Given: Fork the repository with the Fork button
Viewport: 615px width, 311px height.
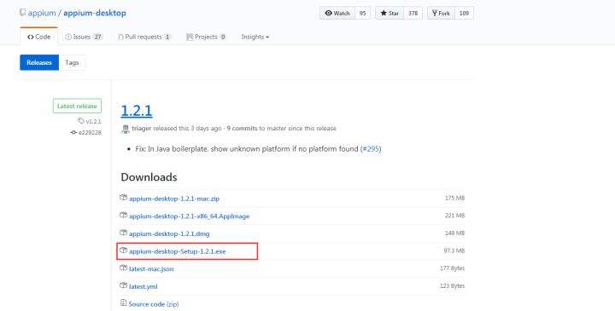Looking at the screenshot, I should click(x=441, y=13).
